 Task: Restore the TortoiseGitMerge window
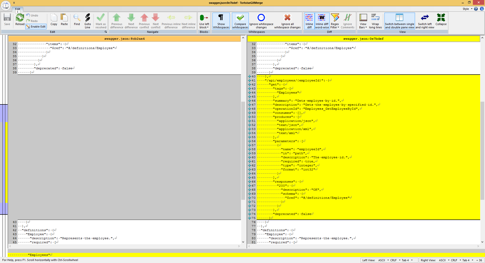click(x=469, y=3)
